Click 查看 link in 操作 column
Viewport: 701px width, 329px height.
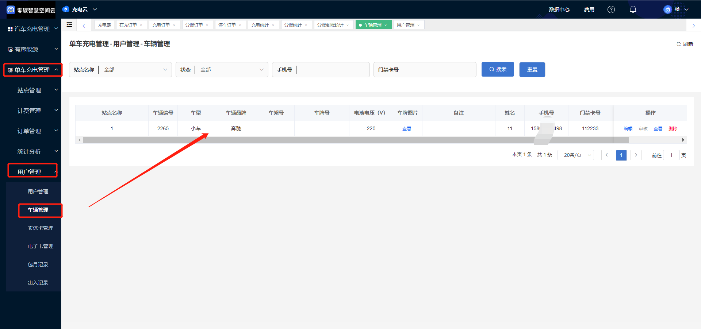658,129
